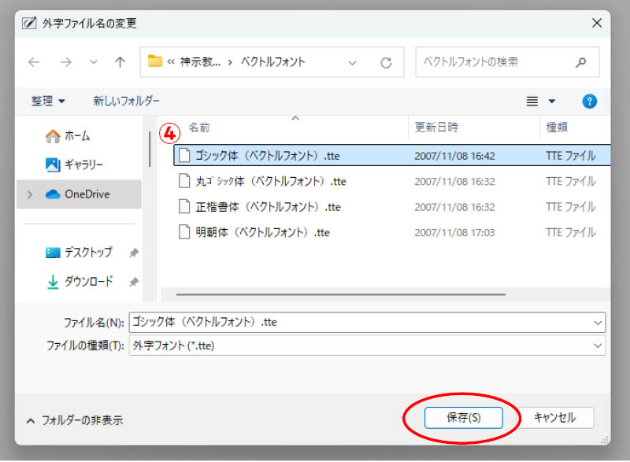Unpin デスクトップ via pin icon

click(x=134, y=253)
